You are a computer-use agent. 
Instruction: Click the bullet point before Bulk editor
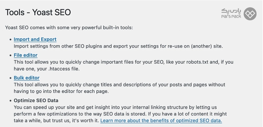pos(11,78)
